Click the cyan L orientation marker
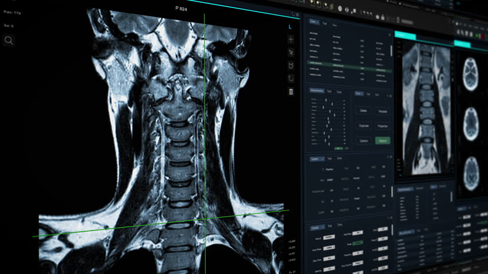The height and width of the screenshot is (274, 488). coord(290,27)
